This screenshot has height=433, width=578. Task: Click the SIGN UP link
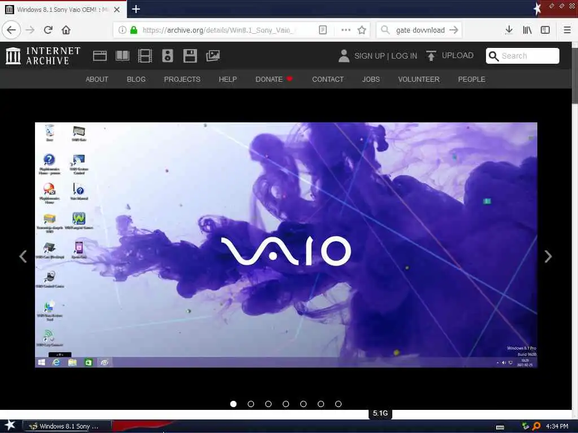pyautogui.click(x=369, y=56)
